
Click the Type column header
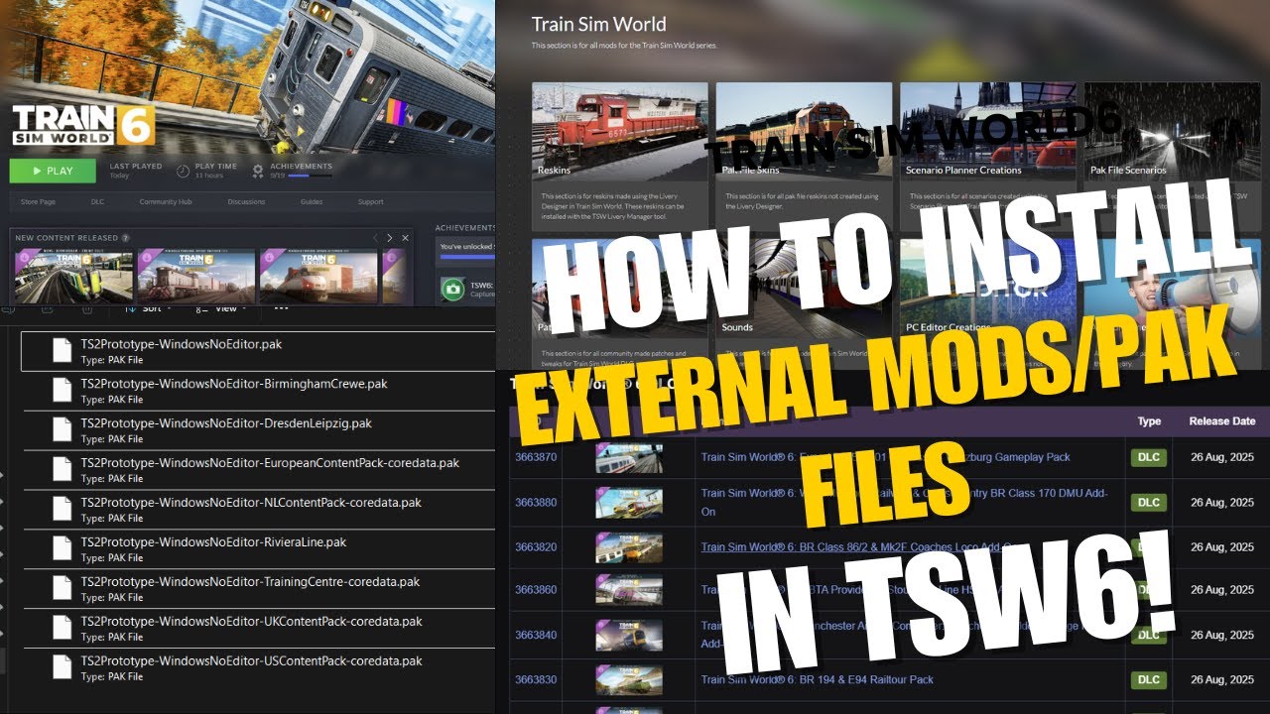[1149, 421]
